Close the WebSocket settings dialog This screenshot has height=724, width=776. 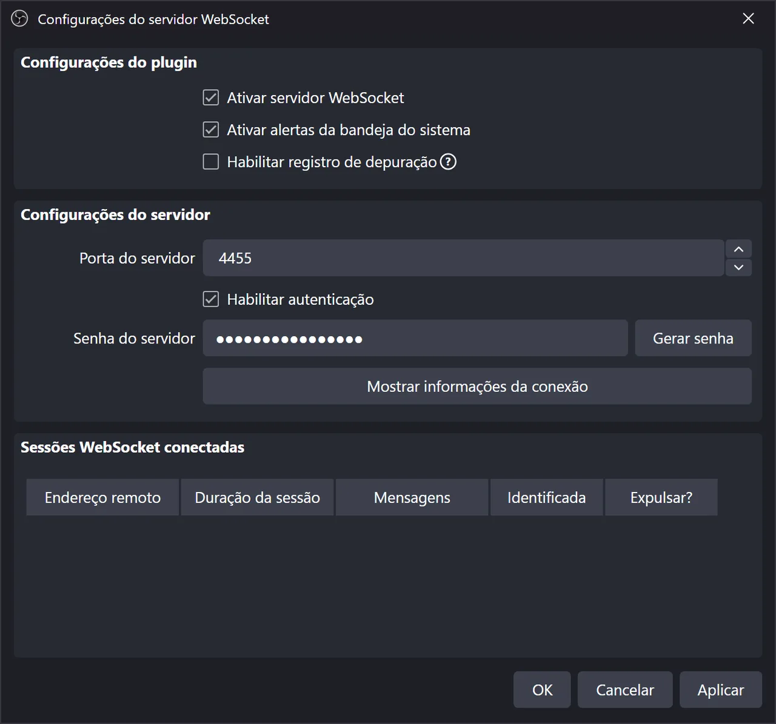(x=749, y=19)
